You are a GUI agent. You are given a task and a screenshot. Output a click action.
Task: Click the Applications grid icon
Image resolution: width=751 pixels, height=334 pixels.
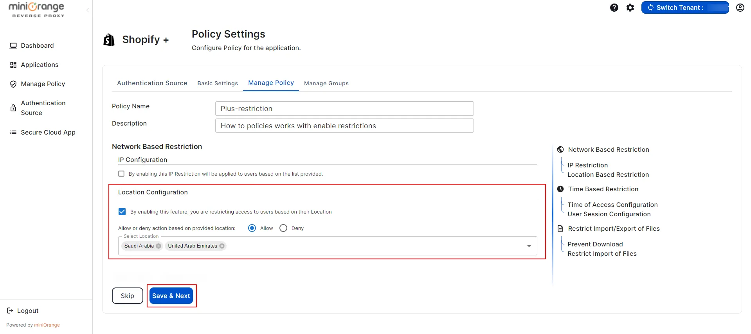pos(13,65)
